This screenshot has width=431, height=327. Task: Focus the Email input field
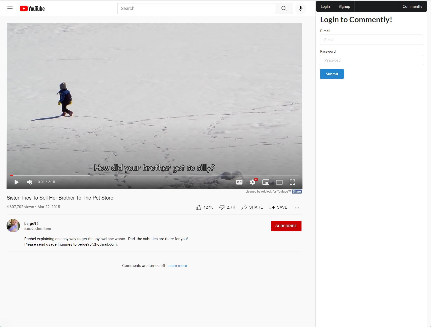(x=372, y=40)
